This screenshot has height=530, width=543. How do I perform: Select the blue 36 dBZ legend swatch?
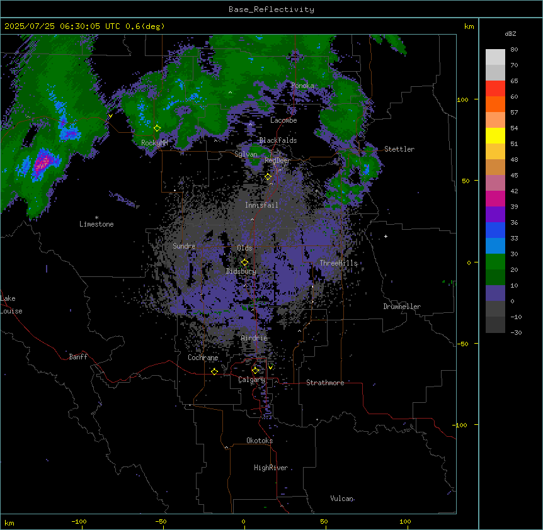coord(495,230)
